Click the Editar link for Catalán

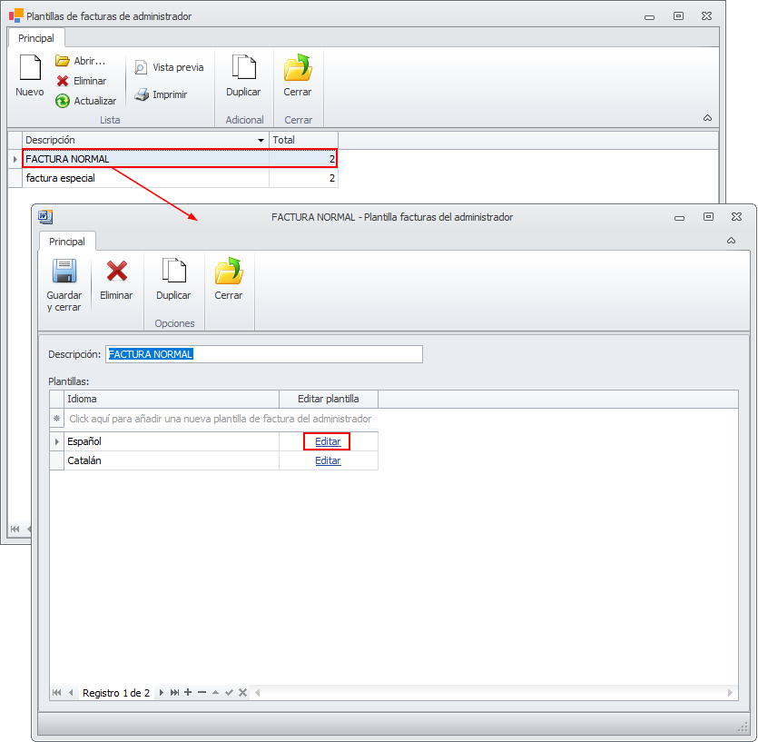328,461
